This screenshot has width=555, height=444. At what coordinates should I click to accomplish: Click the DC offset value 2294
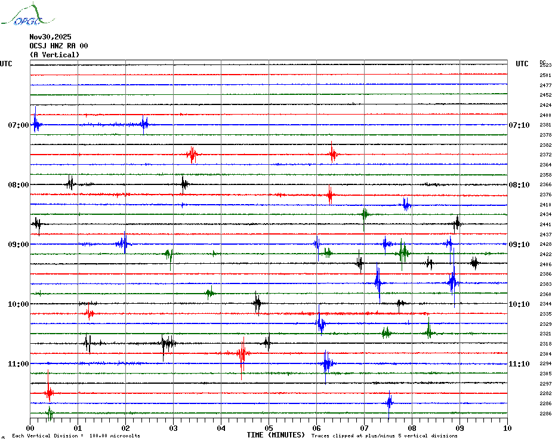(545, 363)
